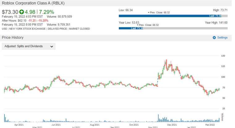Click the Year Low: 53.63 label

(x=129, y=23)
